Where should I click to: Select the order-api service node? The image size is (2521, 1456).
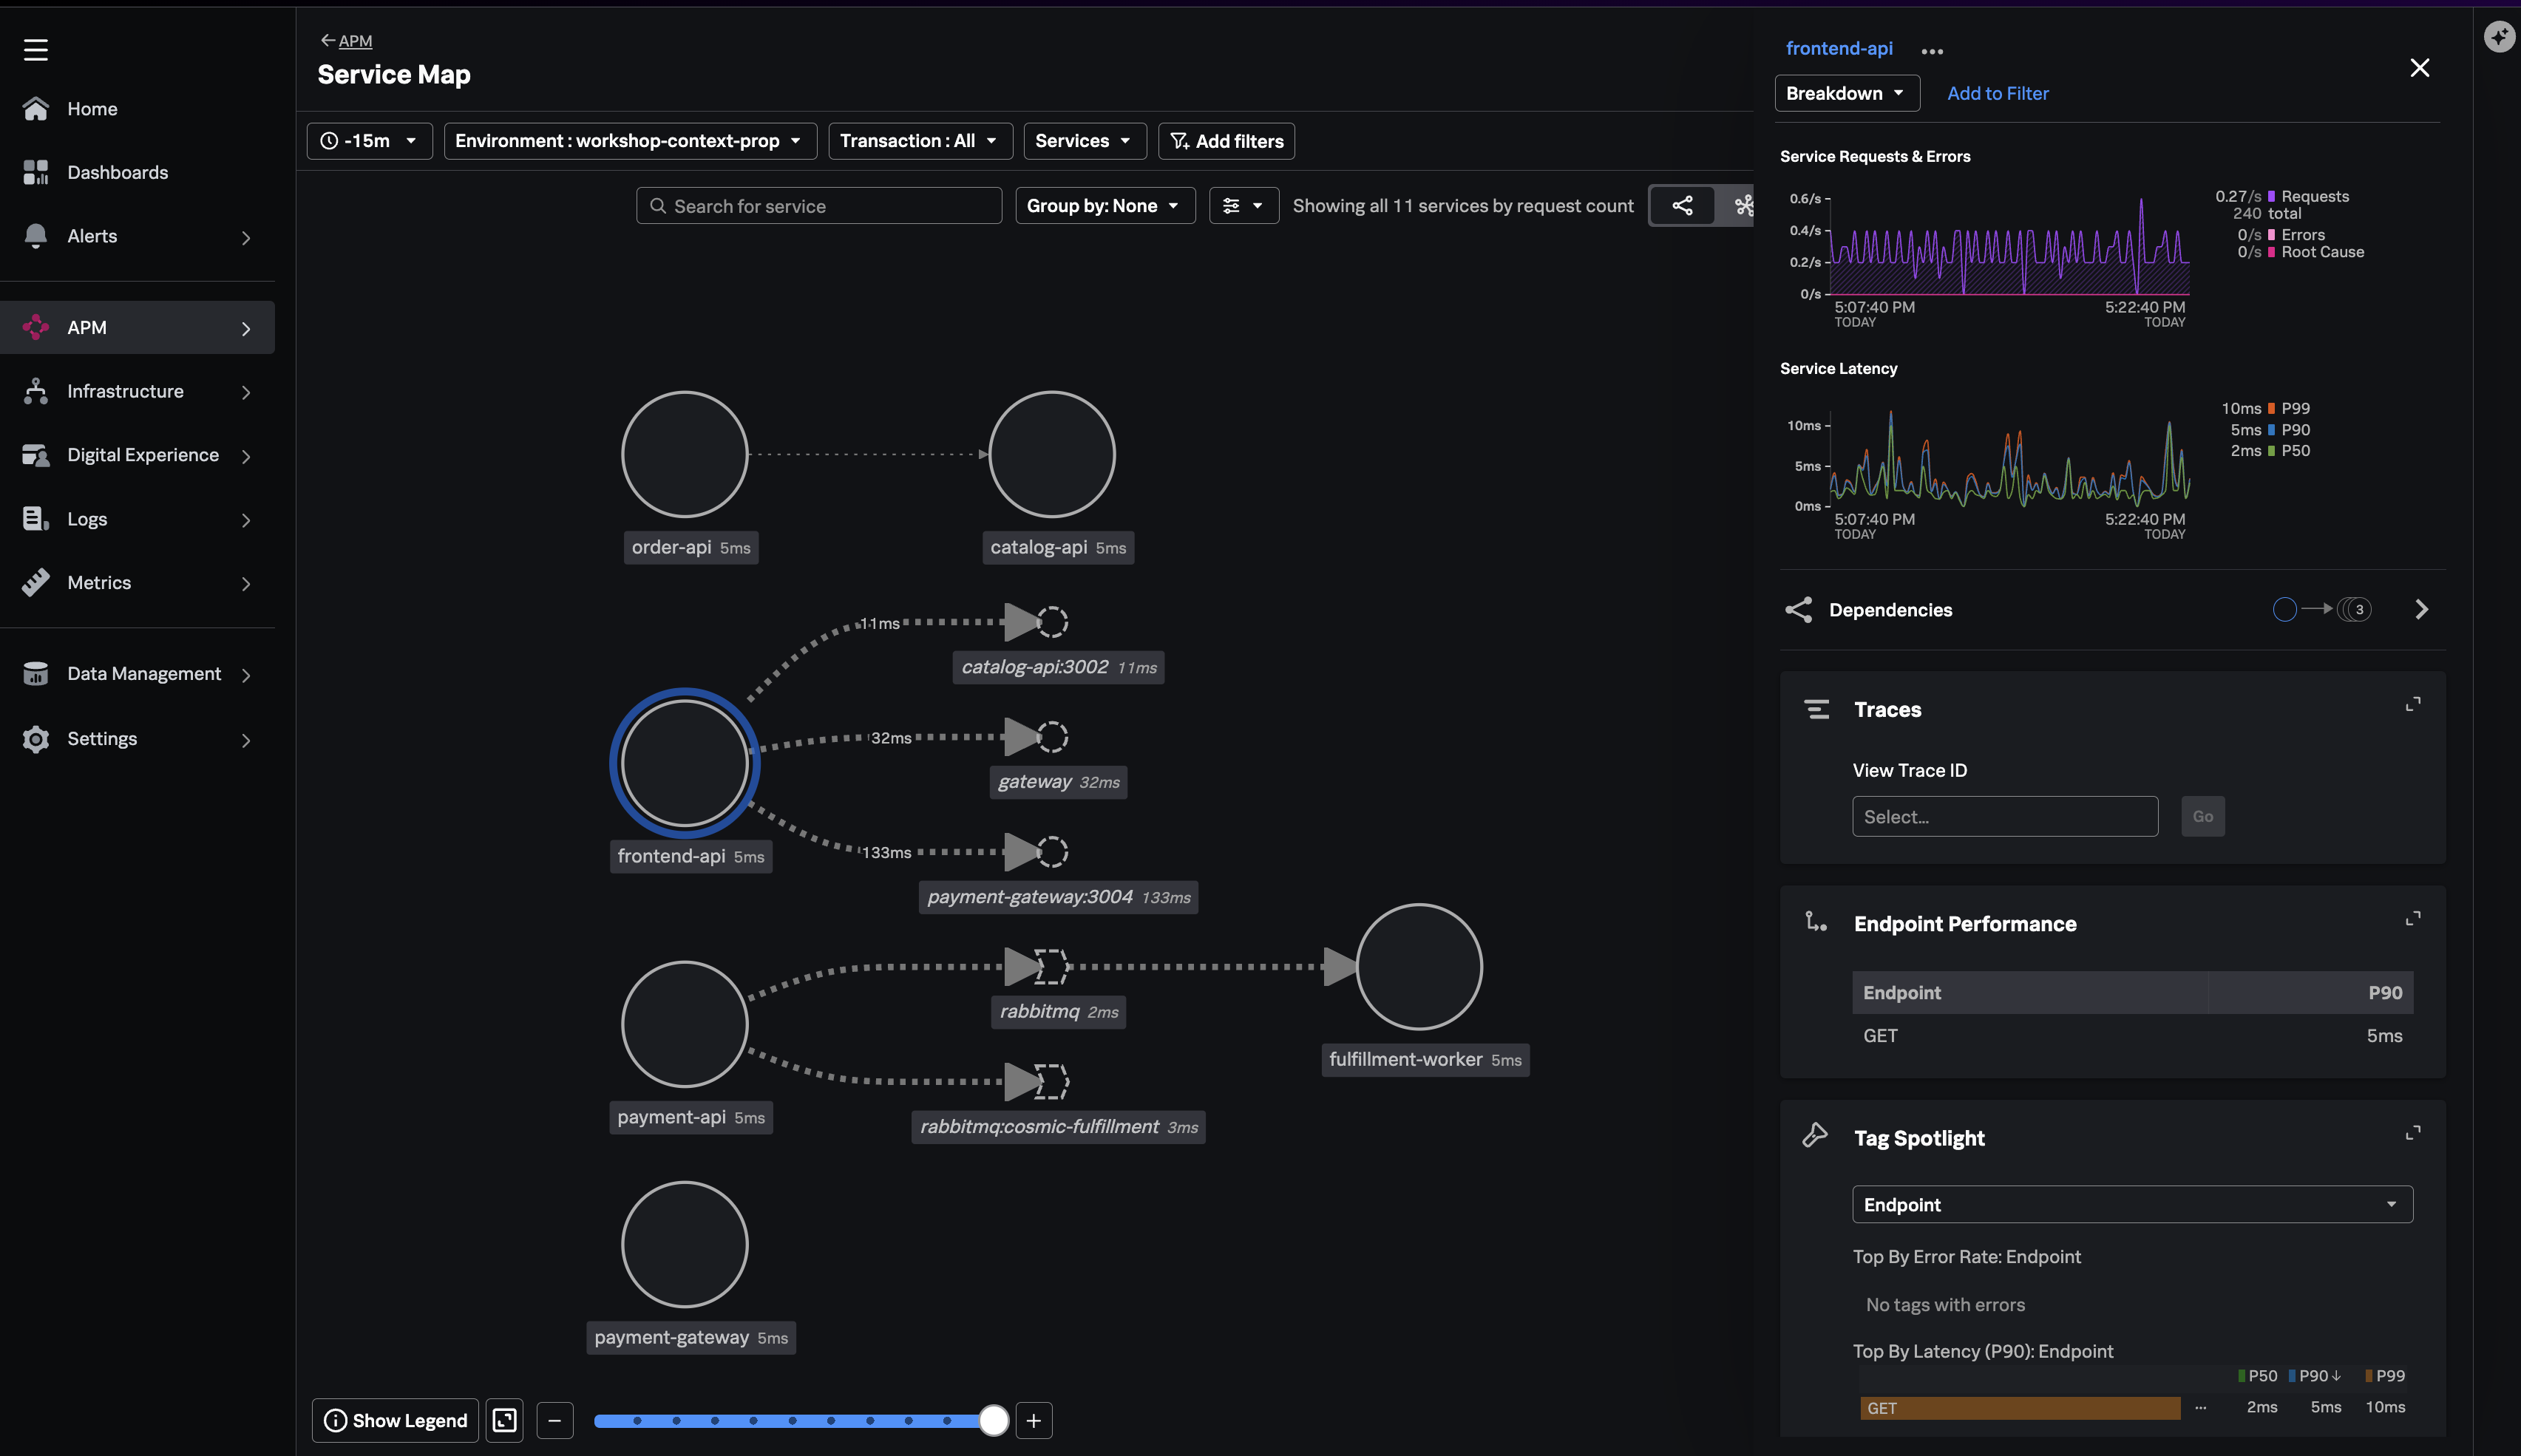(x=685, y=454)
